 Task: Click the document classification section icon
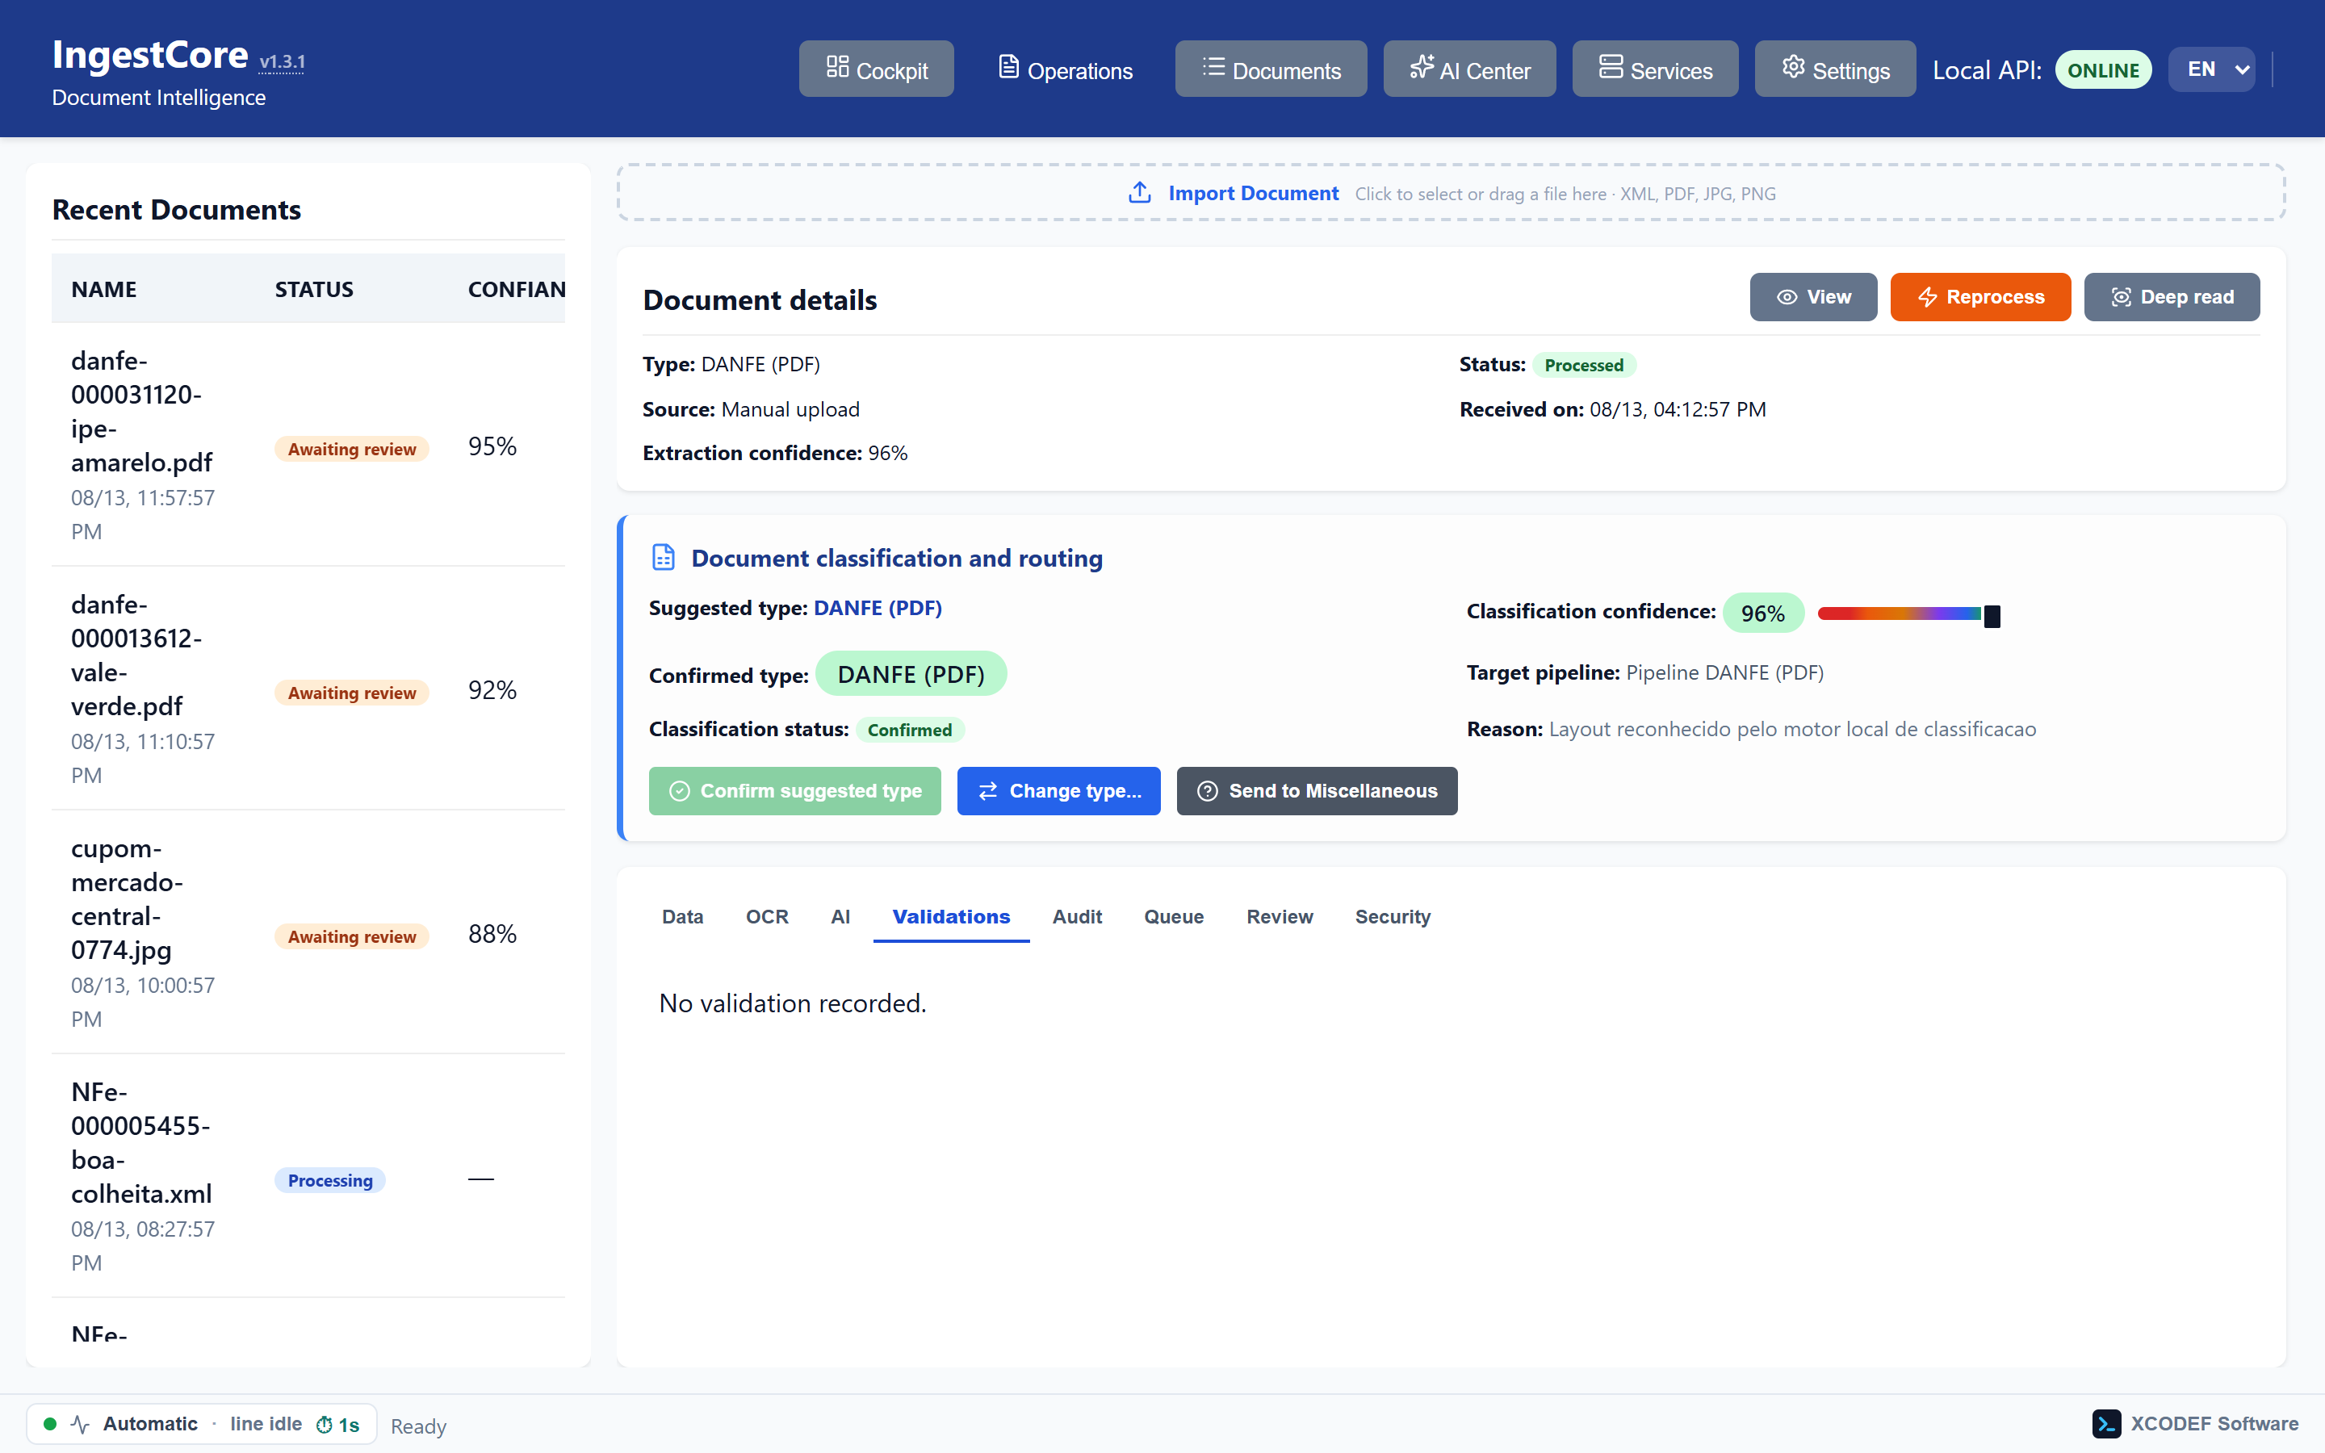pos(663,557)
